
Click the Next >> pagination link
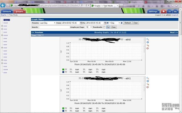coord(174,32)
